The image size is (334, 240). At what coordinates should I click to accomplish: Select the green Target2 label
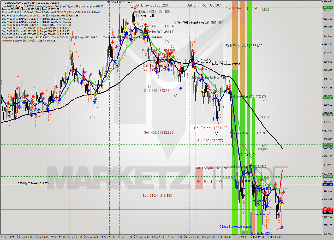click(x=265, y=117)
